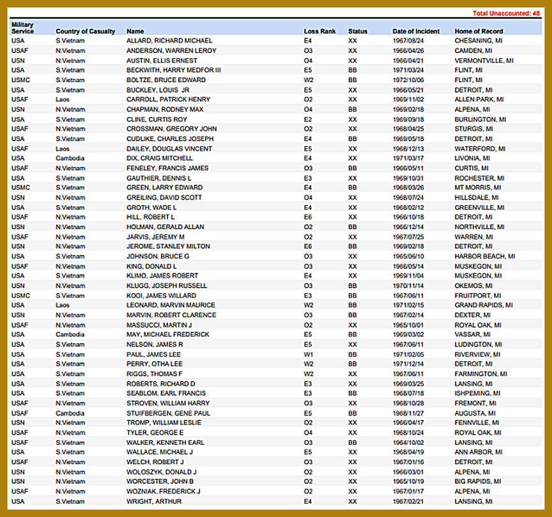Image resolution: width=552 pixels, height=517 pixels.
Task: Click the 'Military Service' column header
Action: pos(22,28)
